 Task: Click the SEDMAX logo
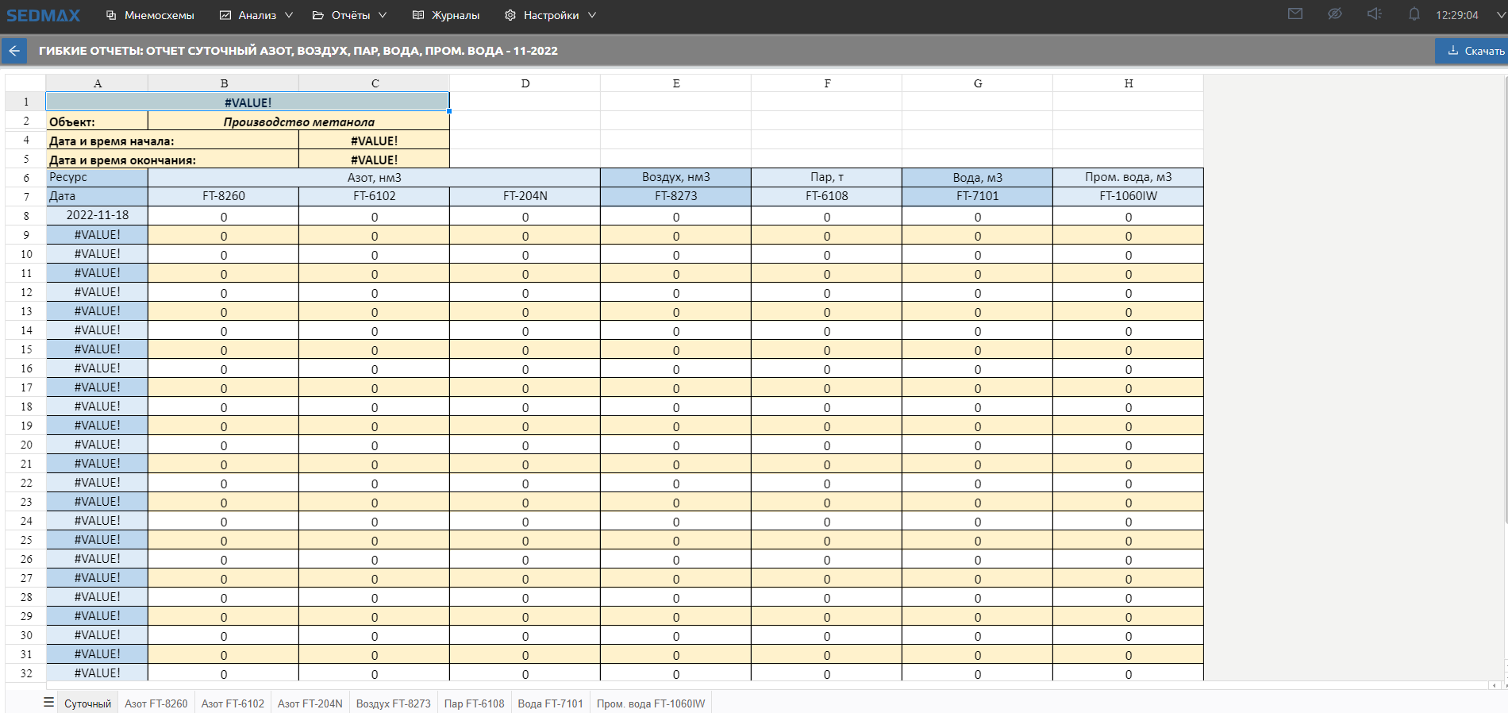coord(44,15)
